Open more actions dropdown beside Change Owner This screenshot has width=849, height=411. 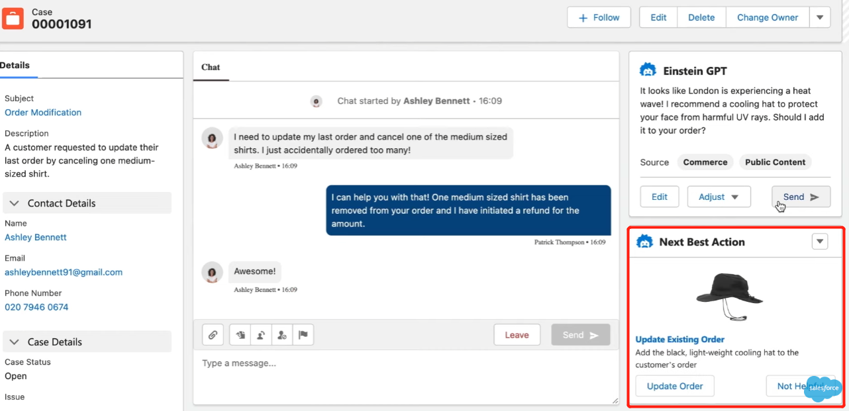(x=820, y=18)
